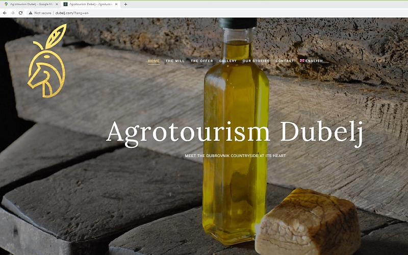Open the Gallery menu item
Viewport: 408px width, 255px height.
coord(227,61)
